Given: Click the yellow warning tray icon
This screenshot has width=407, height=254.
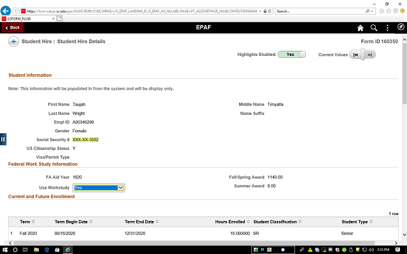Looking at the screenshot, I should point(310,250).
